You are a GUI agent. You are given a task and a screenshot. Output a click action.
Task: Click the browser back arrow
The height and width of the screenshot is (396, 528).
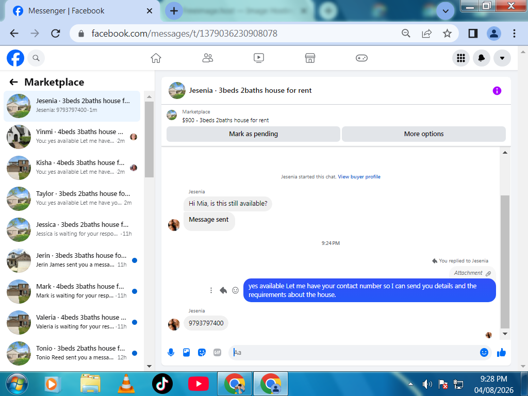point(14,34)
